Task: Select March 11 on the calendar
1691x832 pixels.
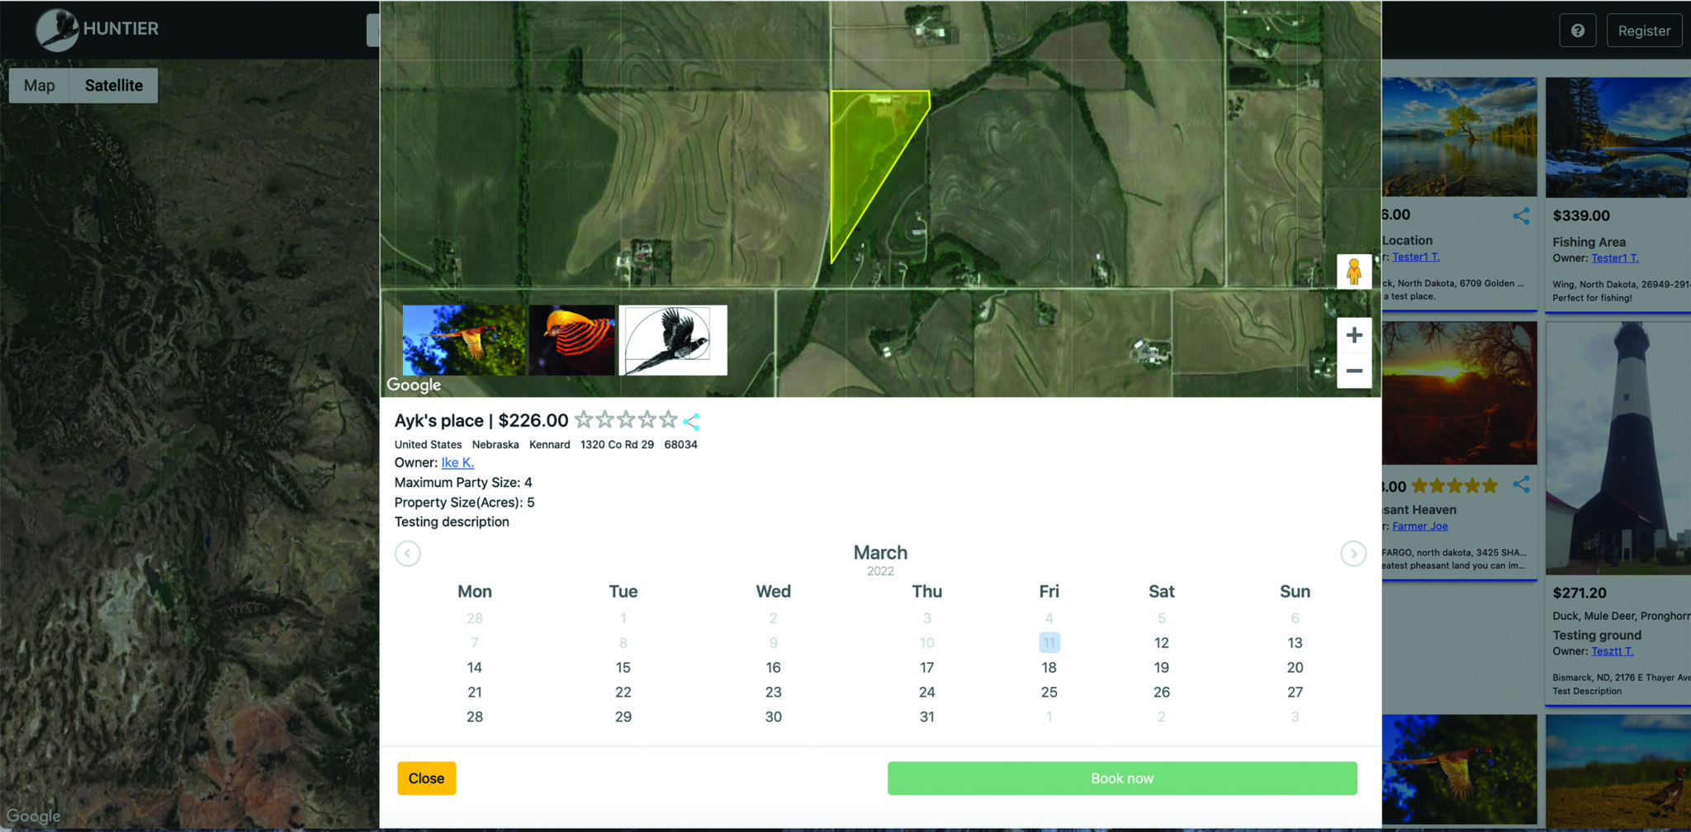Action: (1049, 642)
